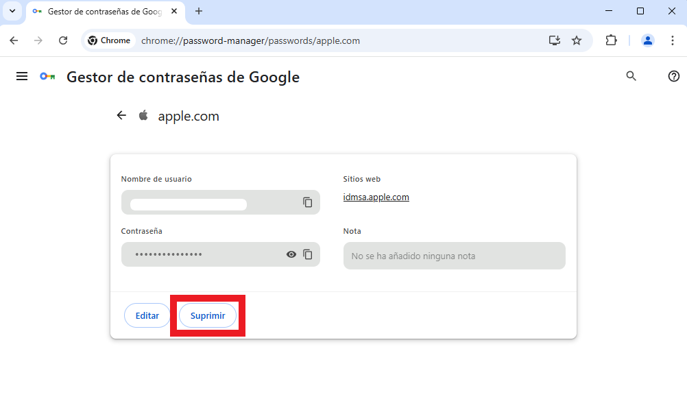687x399 pixels.
Task: Copy the password to clipboard
Action: click(308, 254)
